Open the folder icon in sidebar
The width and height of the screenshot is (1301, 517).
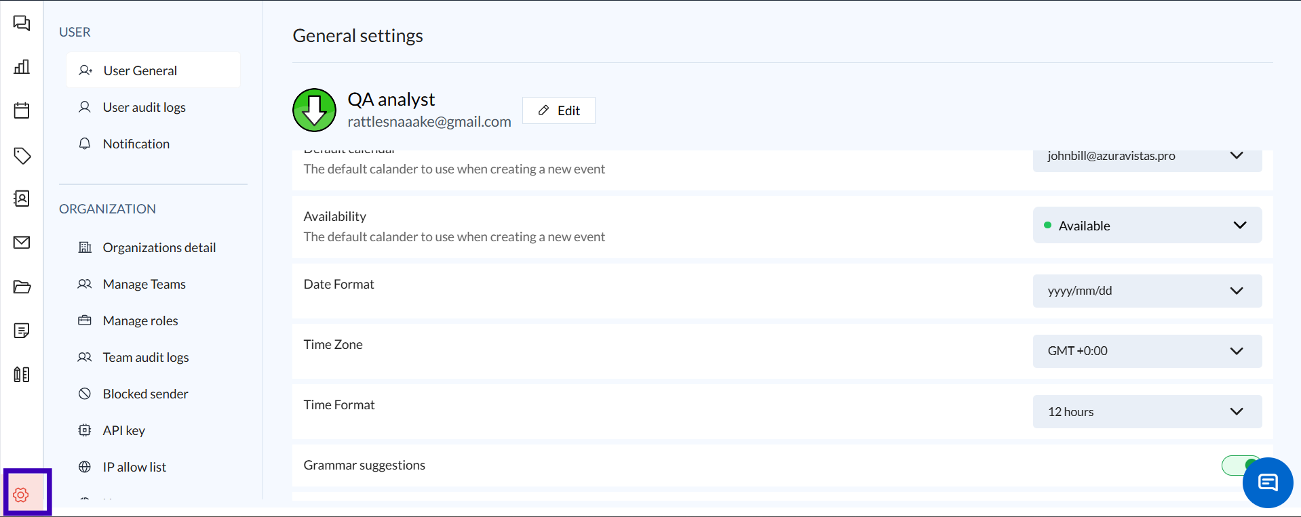(22, 287)
